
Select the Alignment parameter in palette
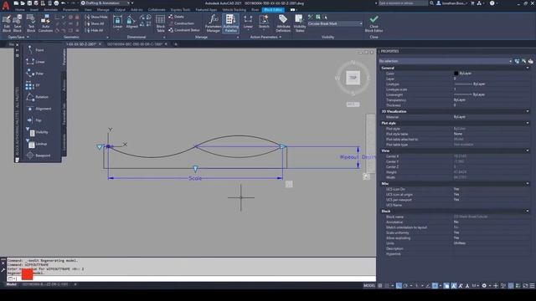[39, 109]
